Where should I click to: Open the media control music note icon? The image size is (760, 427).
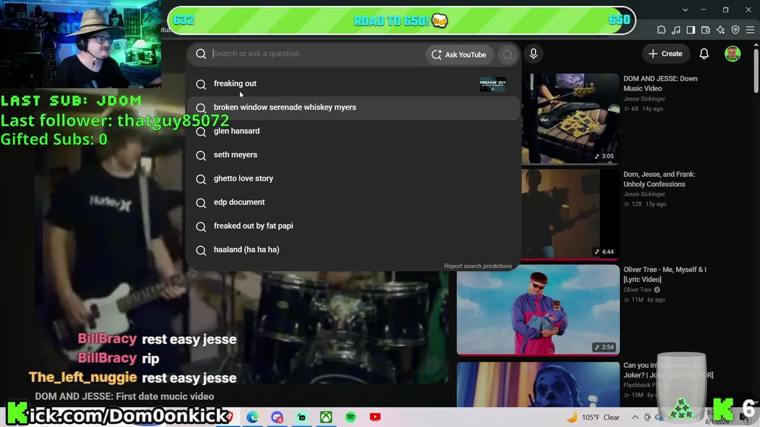click(676, 30)
